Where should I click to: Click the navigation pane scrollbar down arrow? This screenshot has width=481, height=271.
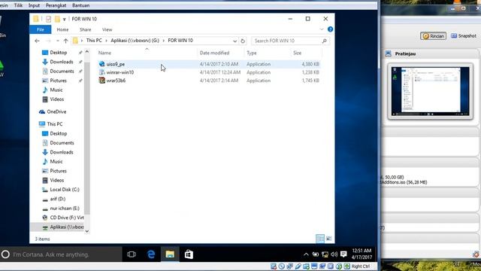(x=87, y=231)
